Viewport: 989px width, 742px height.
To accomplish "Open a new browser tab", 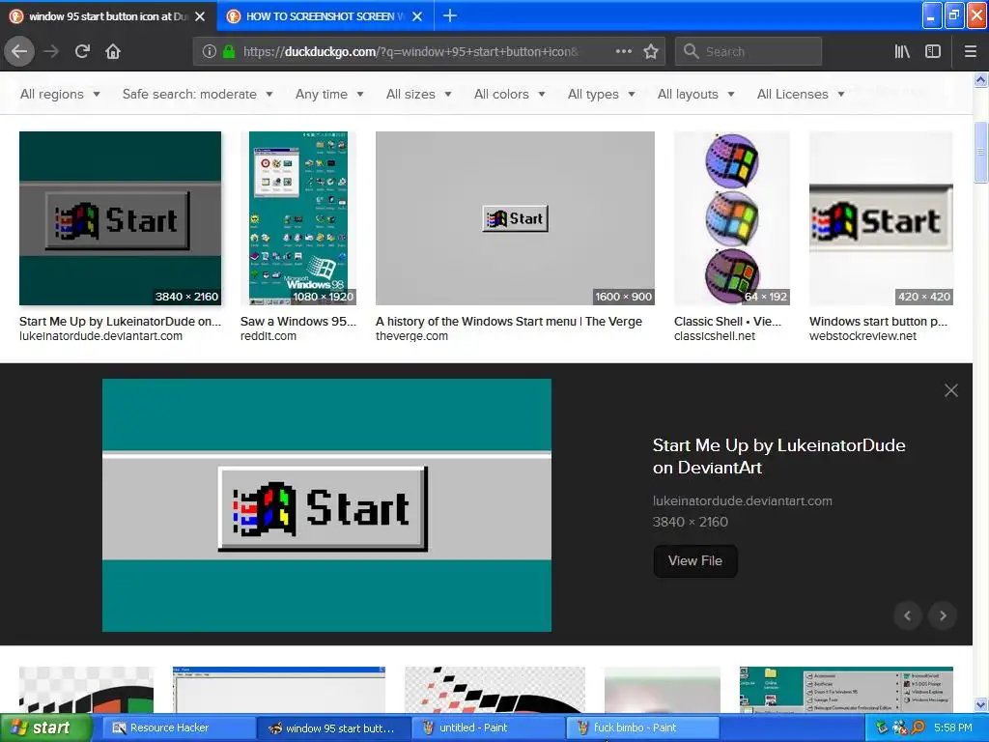I will (450, 15).
